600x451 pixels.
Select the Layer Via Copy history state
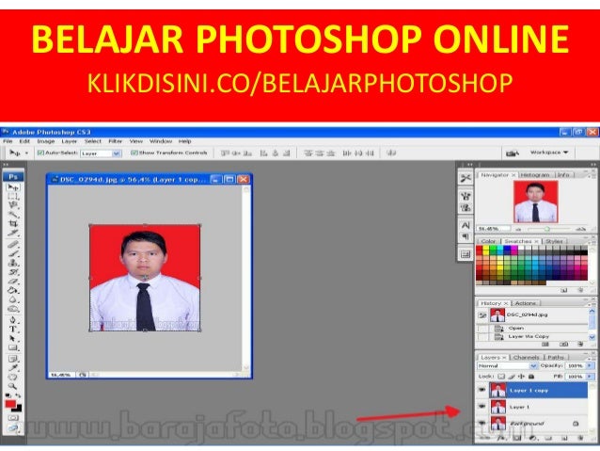pos(532,336)
